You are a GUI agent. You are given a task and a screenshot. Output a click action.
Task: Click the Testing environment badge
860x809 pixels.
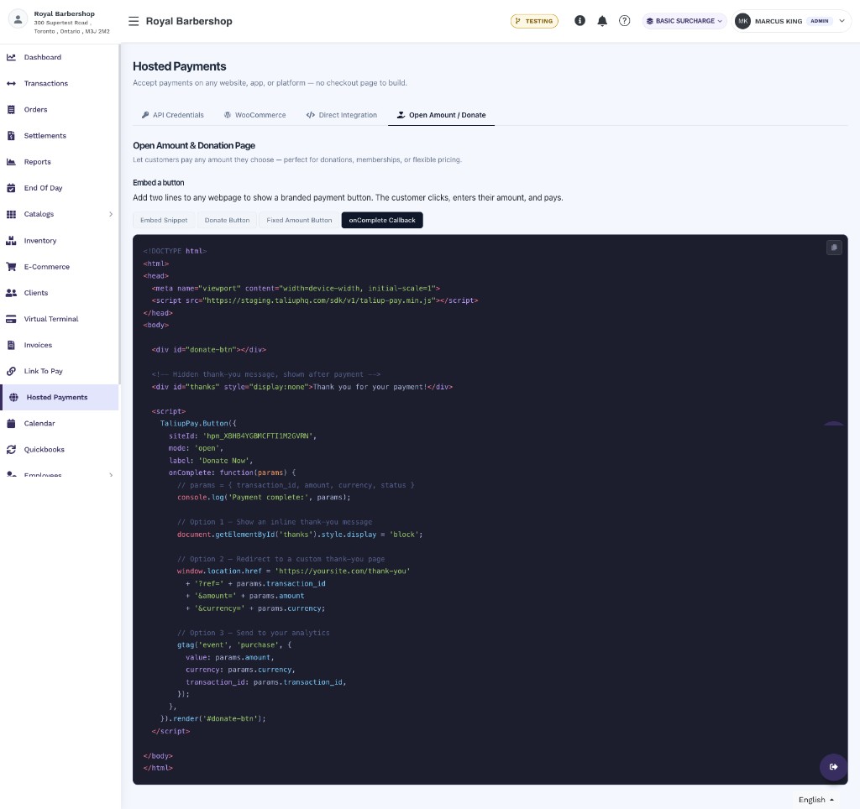tap(534, 21)
